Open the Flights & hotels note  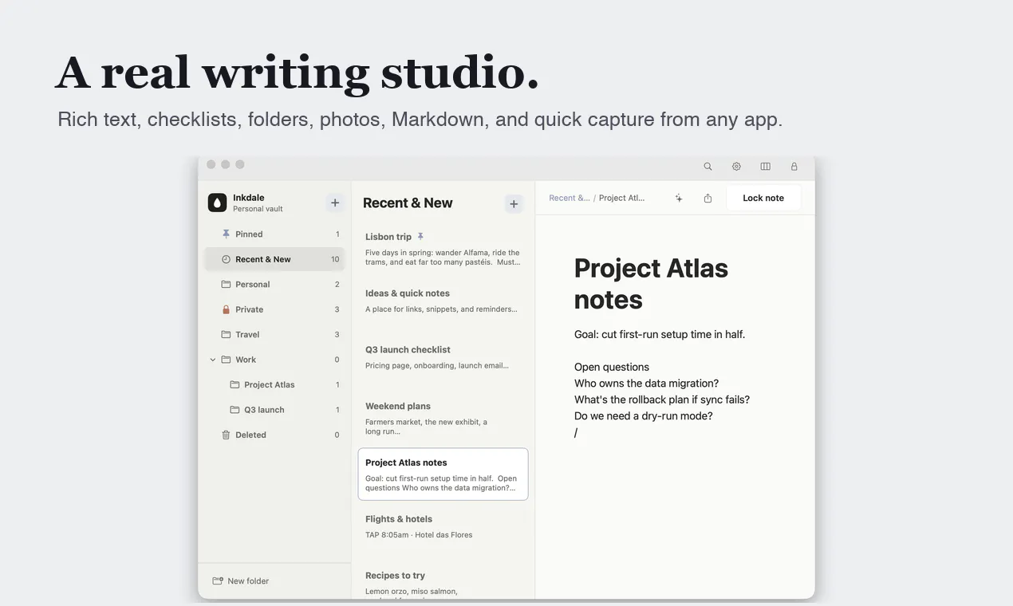coord(443,531)
